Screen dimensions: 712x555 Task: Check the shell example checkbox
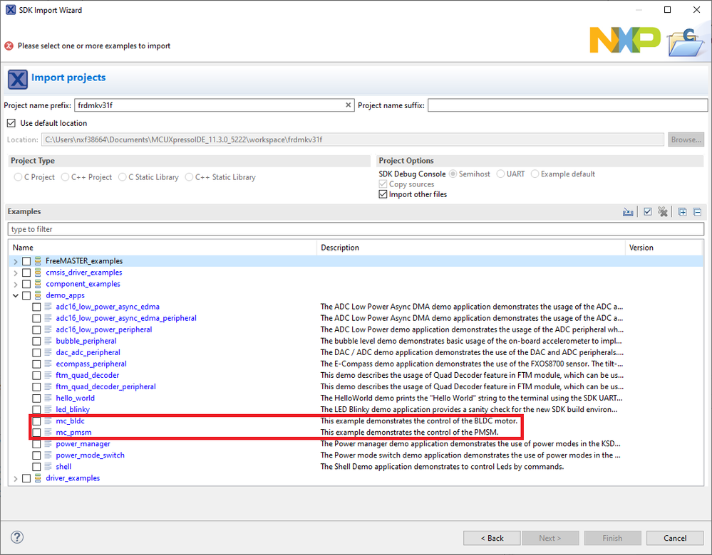36,467
